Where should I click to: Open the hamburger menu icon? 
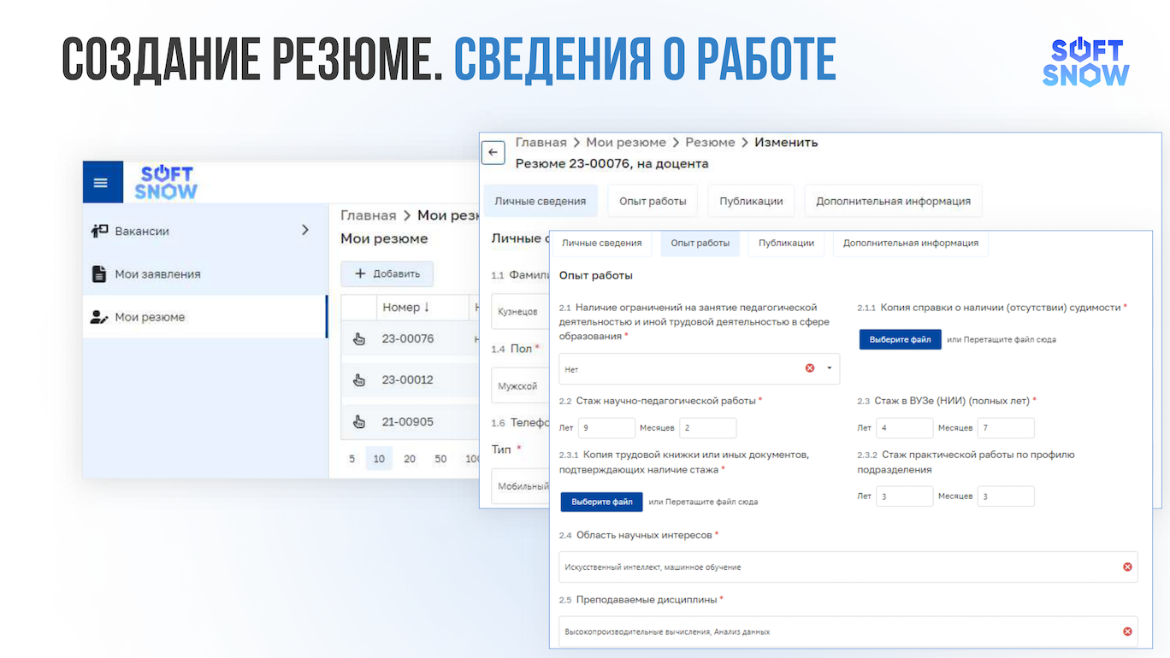[102, 183]
